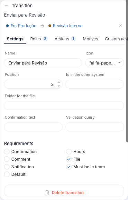
Task: Open the Icon dropdown showing fal fa-pape
Action: point(104,63)
